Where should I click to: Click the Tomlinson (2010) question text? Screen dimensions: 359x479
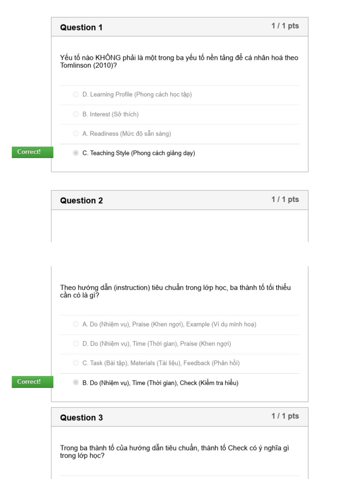point(179,61)
